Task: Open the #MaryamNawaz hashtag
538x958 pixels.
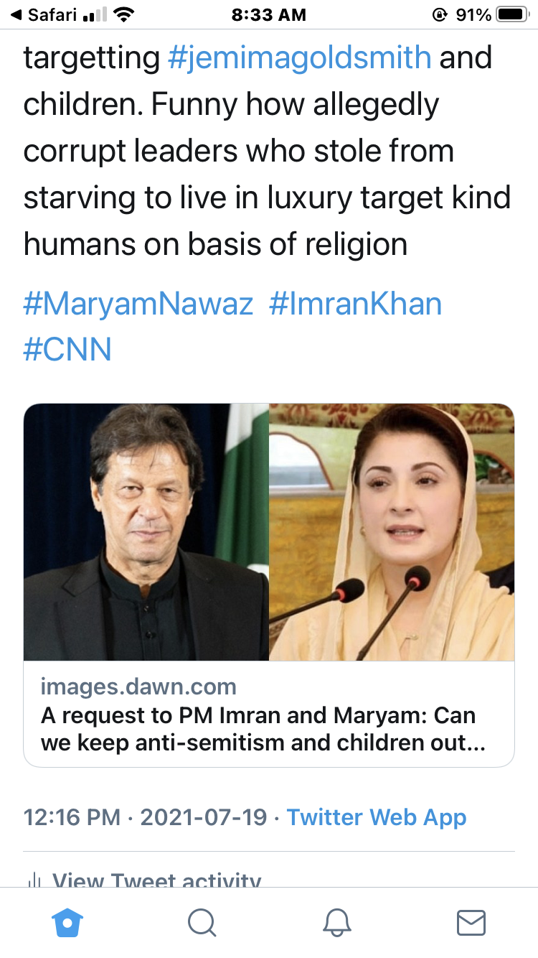Action: [x=138, y=304]
